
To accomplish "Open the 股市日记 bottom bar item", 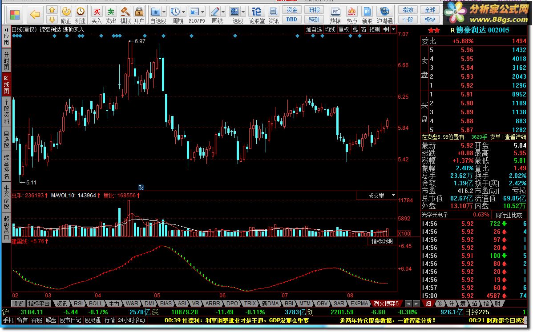I will coord(70,320).
